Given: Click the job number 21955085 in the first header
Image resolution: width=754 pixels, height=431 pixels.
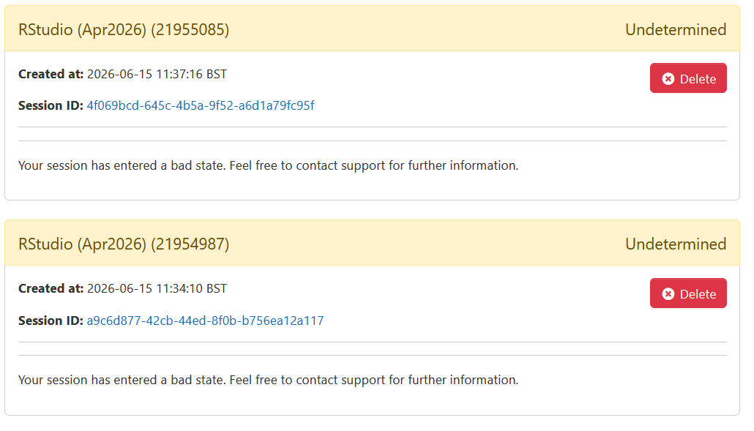Looking at the screenshot, I should tap(190, 30).
